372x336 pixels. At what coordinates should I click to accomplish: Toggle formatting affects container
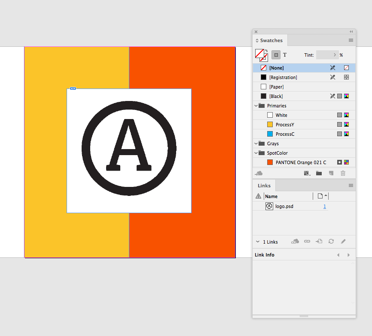[275, 55]
